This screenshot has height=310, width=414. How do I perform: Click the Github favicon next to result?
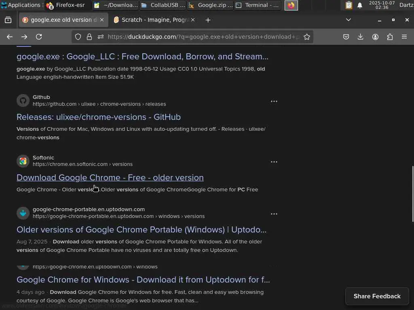pyautogui.click(x=23, y=101)
